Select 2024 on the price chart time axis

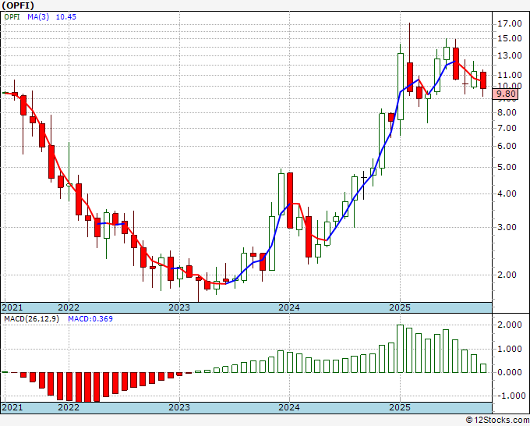pyautogui.click(x=289, y=307)
